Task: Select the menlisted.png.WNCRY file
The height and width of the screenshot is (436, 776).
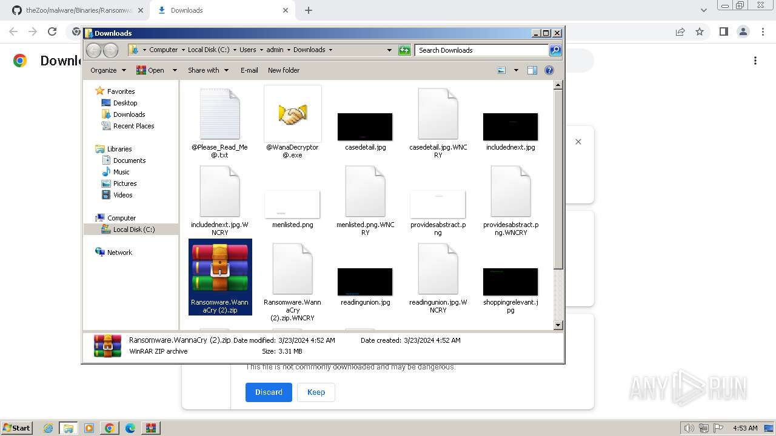Action: 365,191
